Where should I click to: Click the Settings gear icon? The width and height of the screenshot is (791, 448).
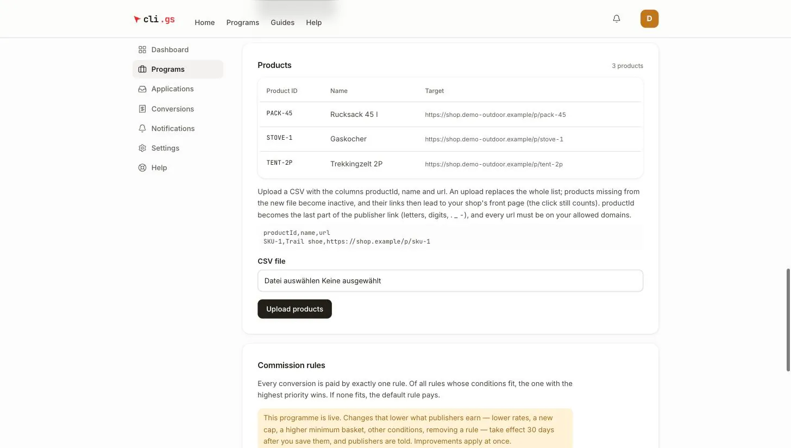tap(142, 148)
